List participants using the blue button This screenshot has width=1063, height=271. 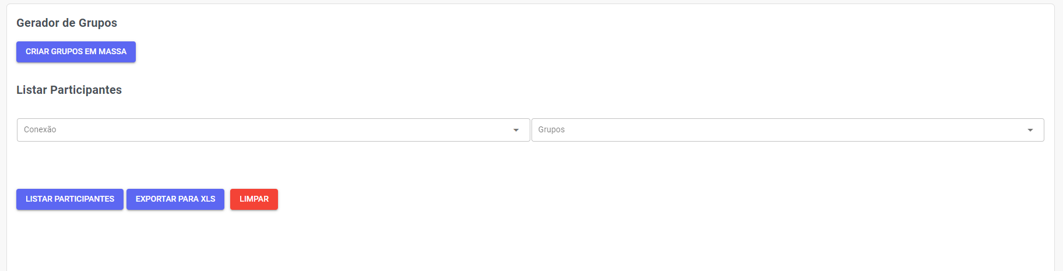tap(70, 199)
